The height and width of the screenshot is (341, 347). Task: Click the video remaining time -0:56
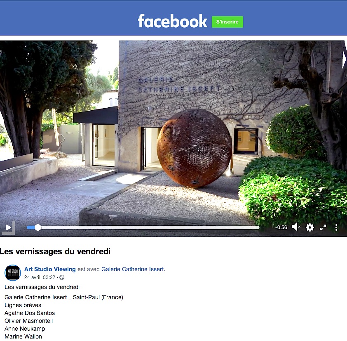(x=281, y=227)
